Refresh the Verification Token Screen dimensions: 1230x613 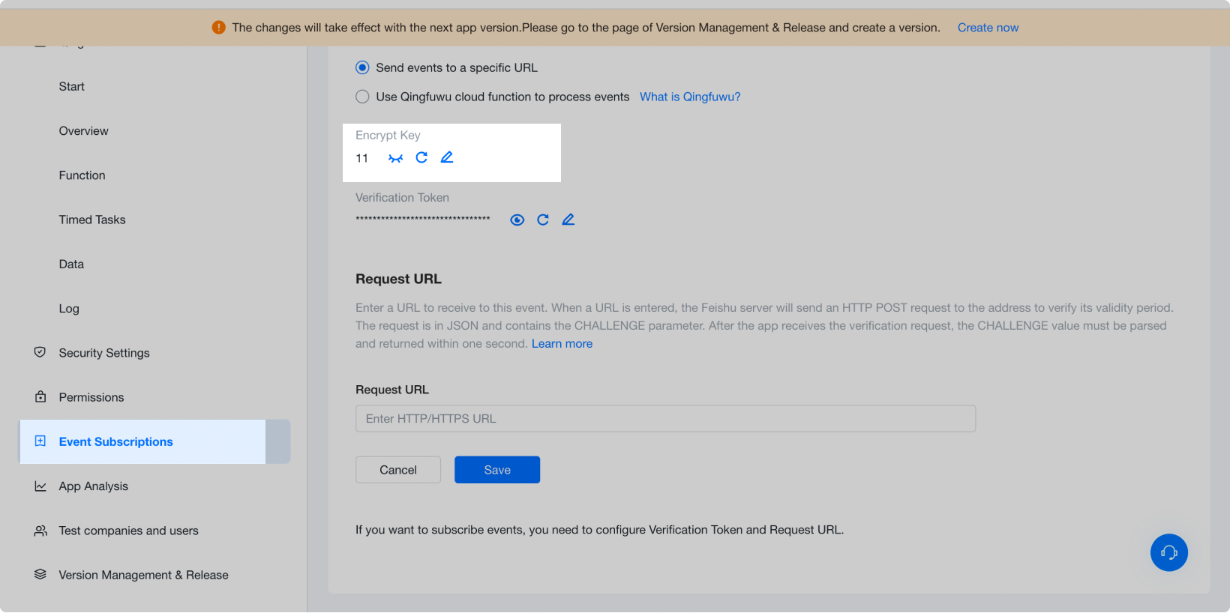click(x=543, y=220)
